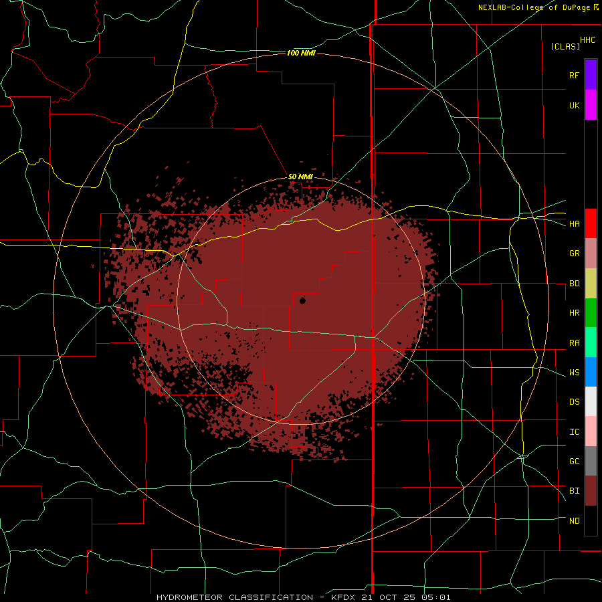Click the "WS" legend label
This screenshot has height=602, width=602.
(574, 373)
